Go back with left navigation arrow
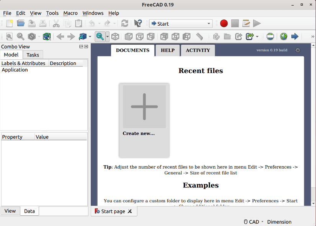Screen dimensions: 316x226 [x=60, y=37]
